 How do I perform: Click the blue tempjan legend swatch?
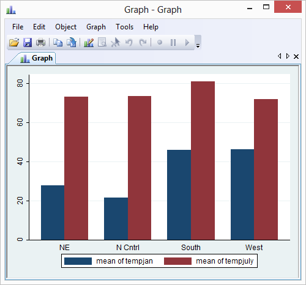point(78,261)
